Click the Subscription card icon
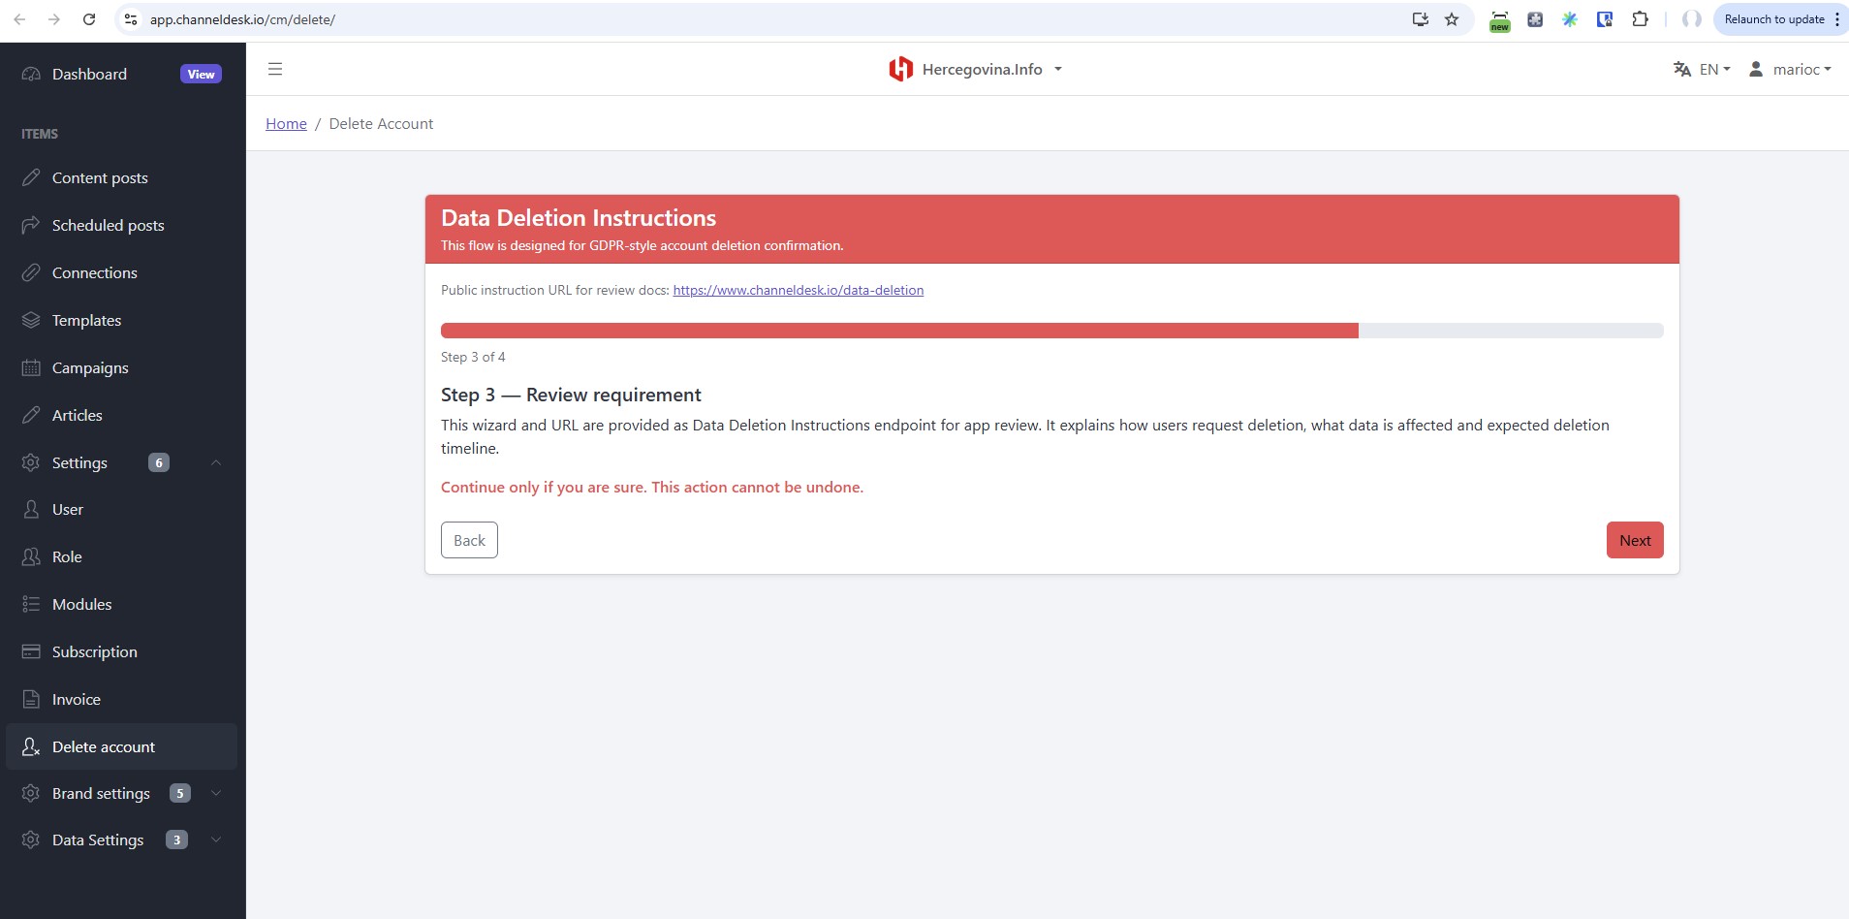1849x919 pixels. click(x=31, y=651)
